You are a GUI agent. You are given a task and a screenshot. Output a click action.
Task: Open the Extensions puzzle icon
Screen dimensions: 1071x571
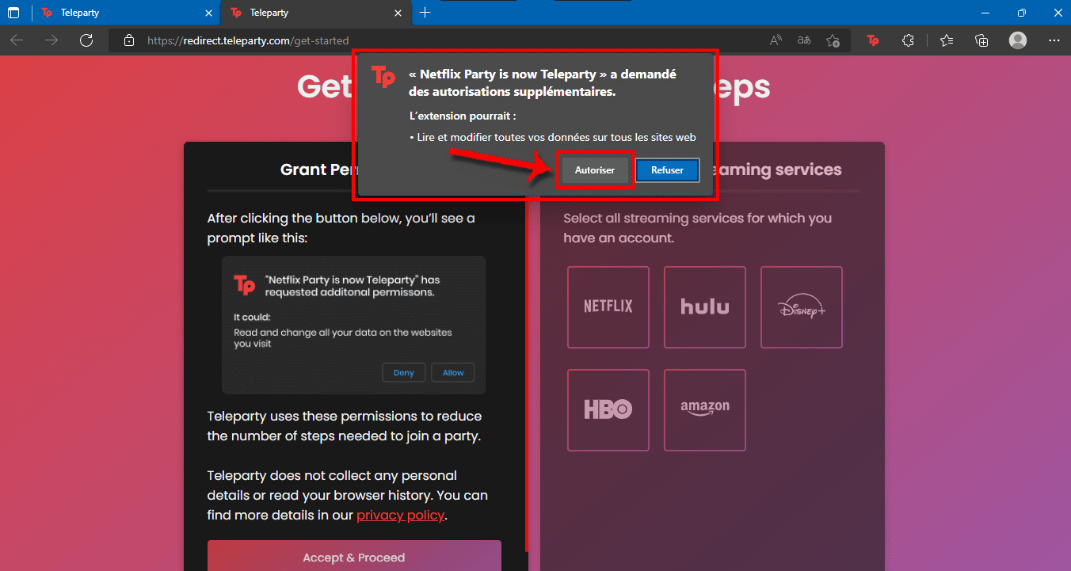coord(909,40)
